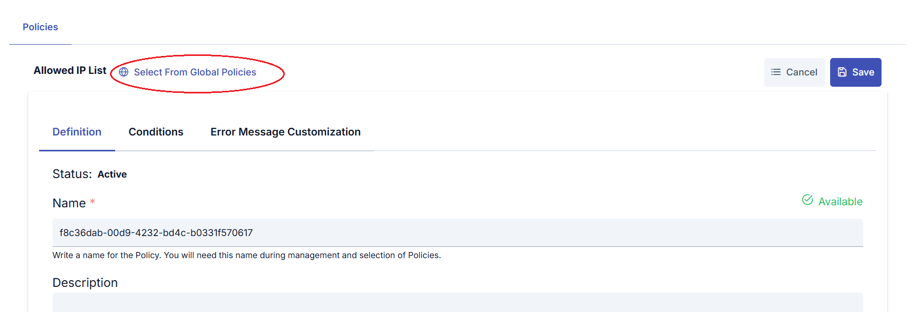The image size is (917, 312).
Task: Cancel editing the policy
Action: (795, 72)
